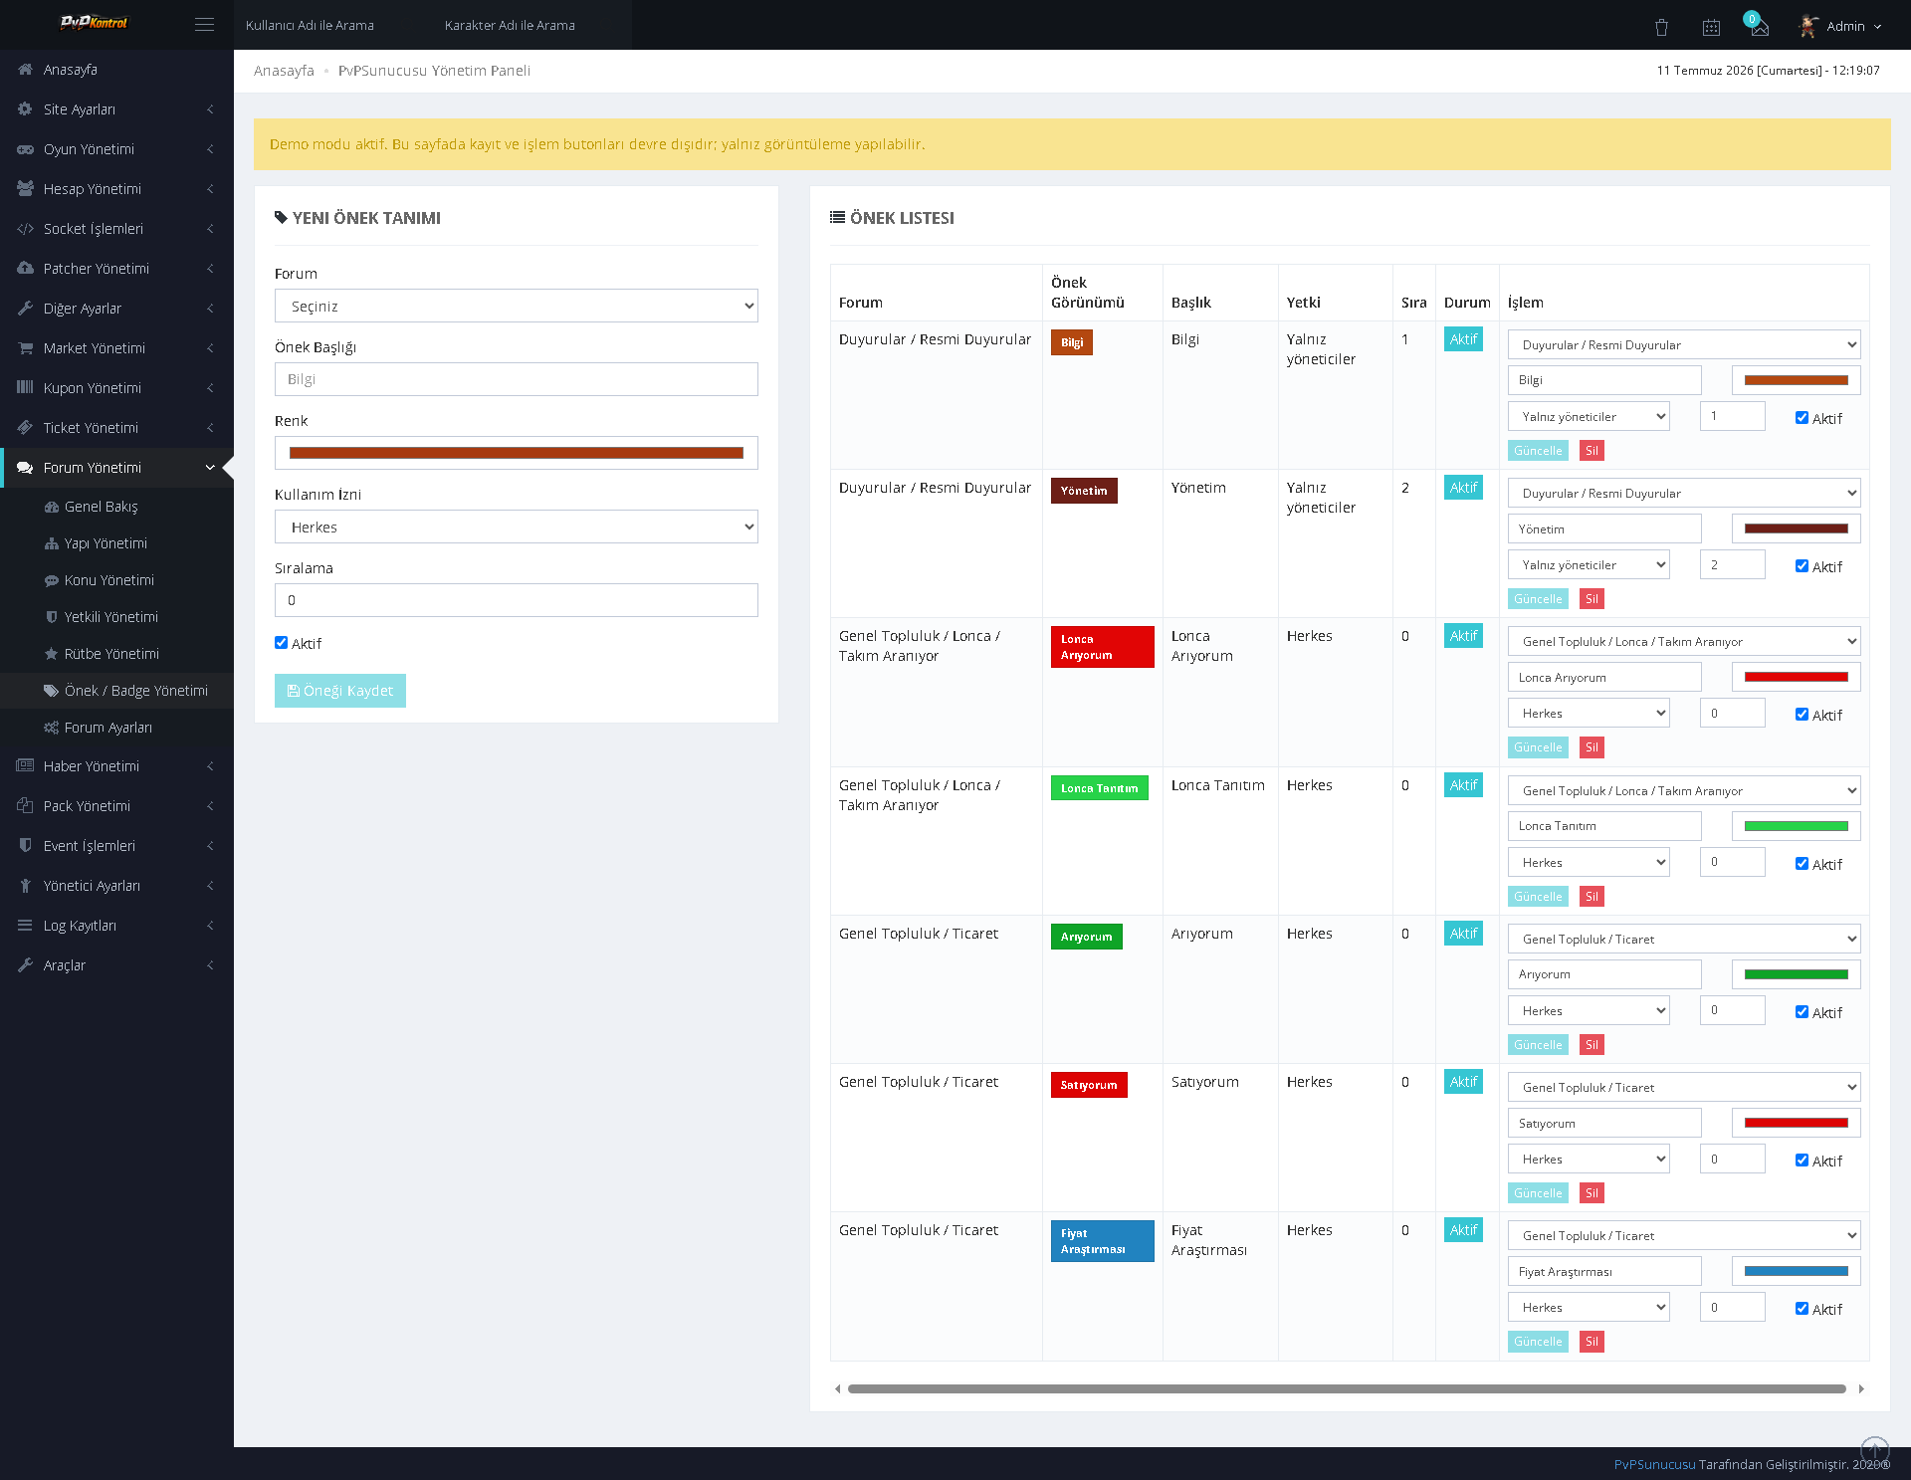The image size is (1911, 1480).
Task: Open the messages envelope icon with badge
Action: tap(1759, 27)
